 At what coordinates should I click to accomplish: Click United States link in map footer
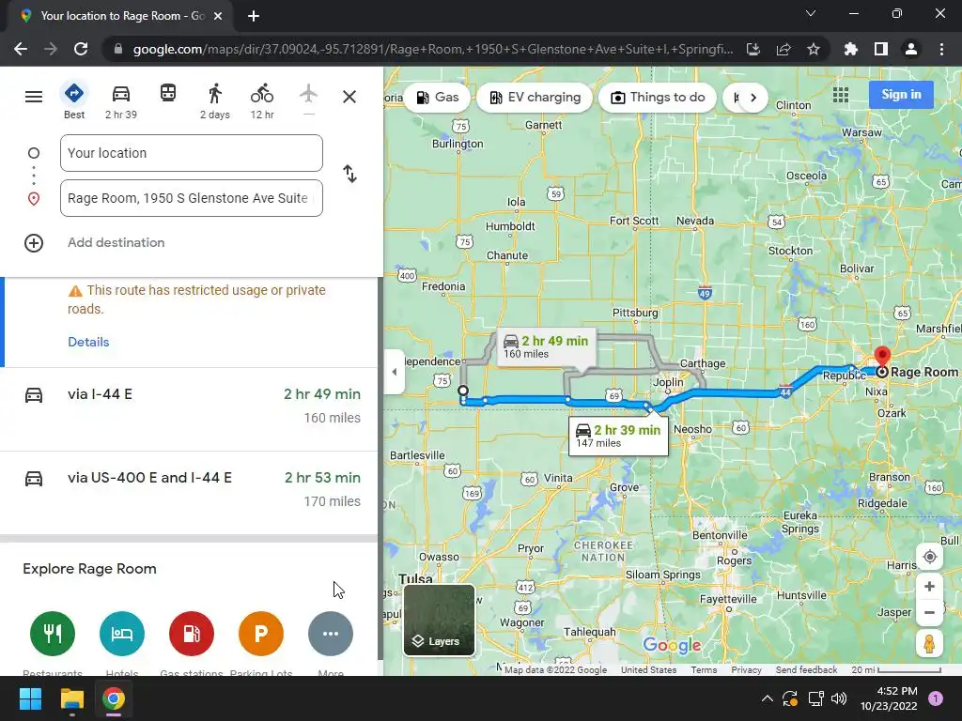[648, 670]
